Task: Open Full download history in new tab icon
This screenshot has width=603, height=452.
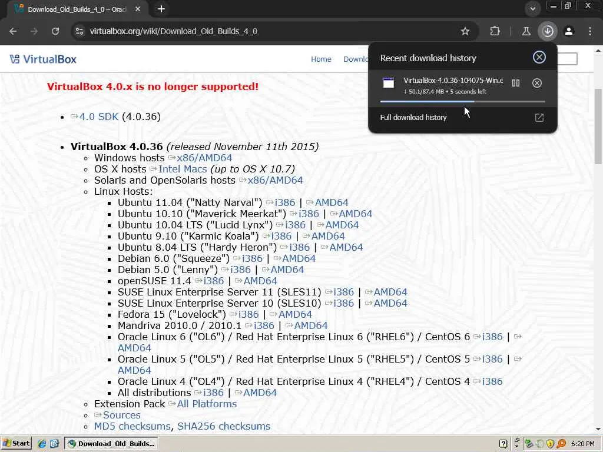Action: point(539,118)
